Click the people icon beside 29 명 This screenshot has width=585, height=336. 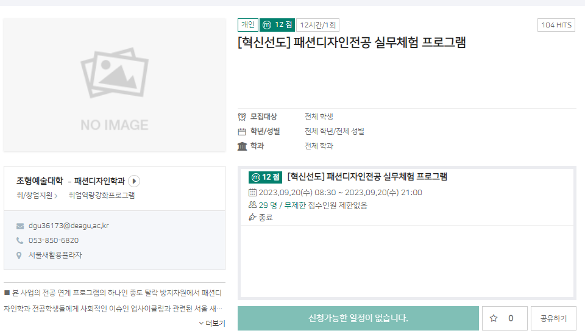253,206
